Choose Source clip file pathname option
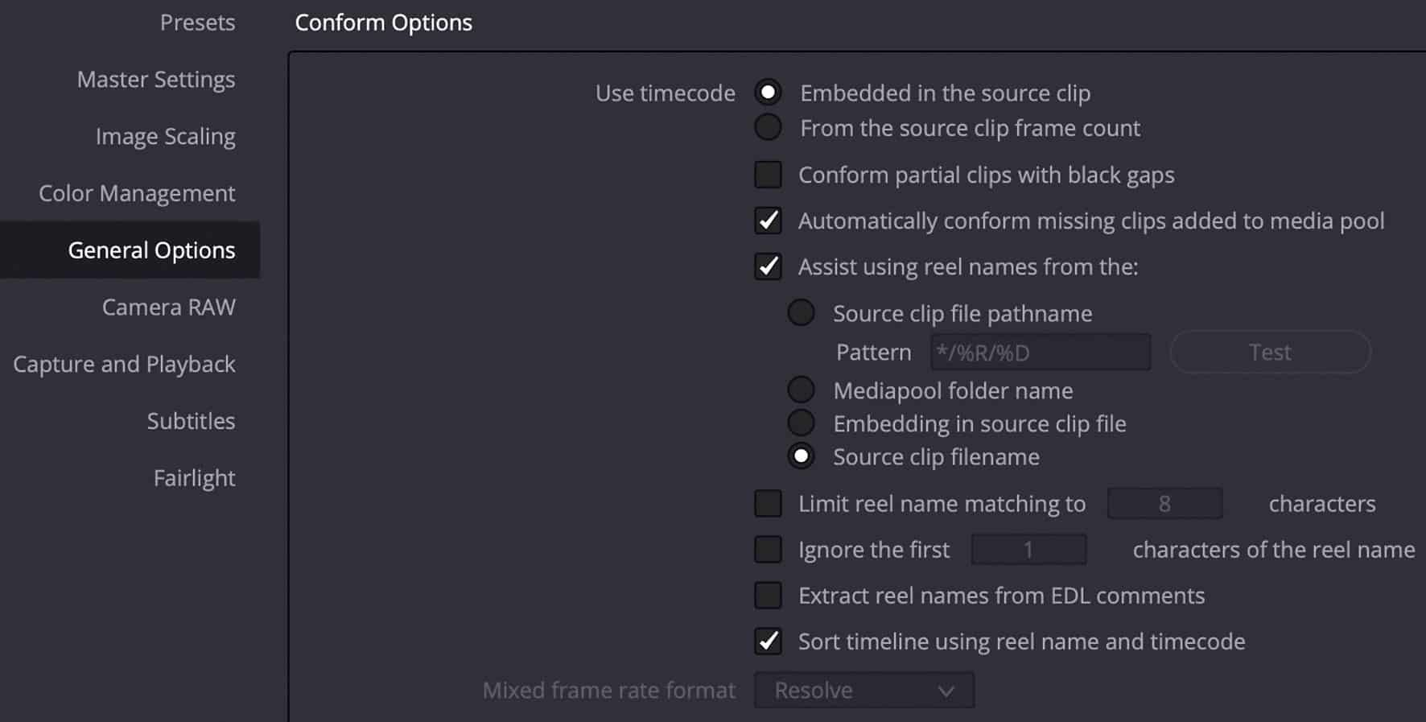 pyautogui.click(x=802, y=313)
